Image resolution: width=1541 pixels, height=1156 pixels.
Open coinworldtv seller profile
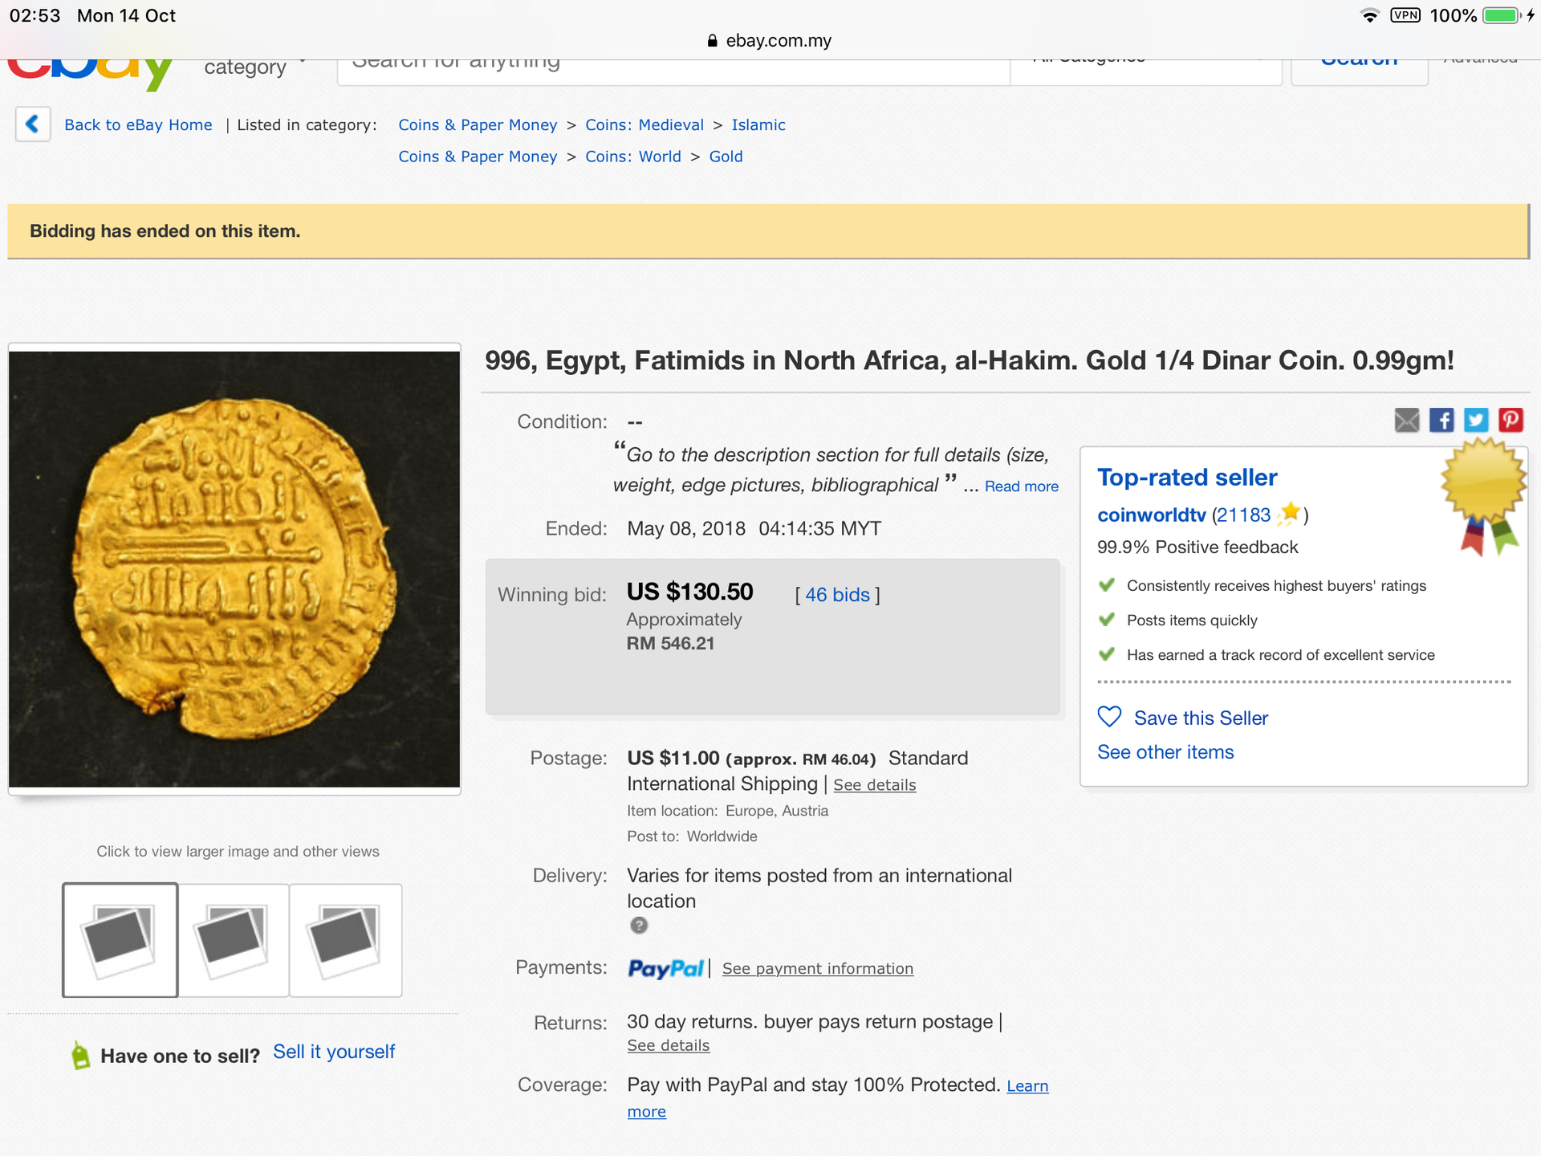(x=1151, y=515)
